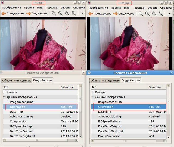This screenshot has width=174, height=147.
Task: Open Сервис menu in 2.jpg window
Action: [x=152, y=8]
